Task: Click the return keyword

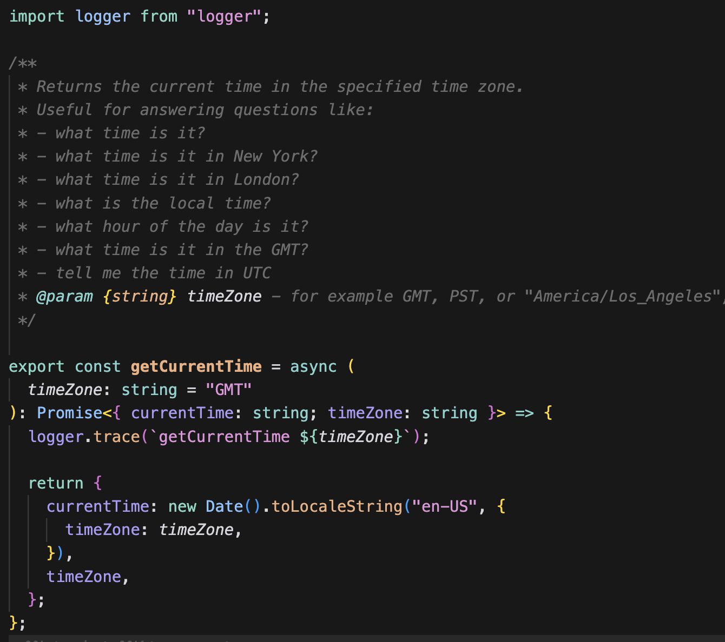Action: 55,483
